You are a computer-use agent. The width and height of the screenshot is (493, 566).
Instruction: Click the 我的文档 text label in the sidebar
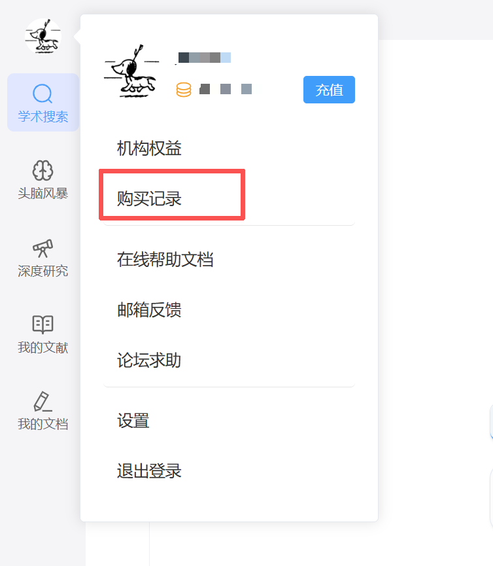point(42,424)
